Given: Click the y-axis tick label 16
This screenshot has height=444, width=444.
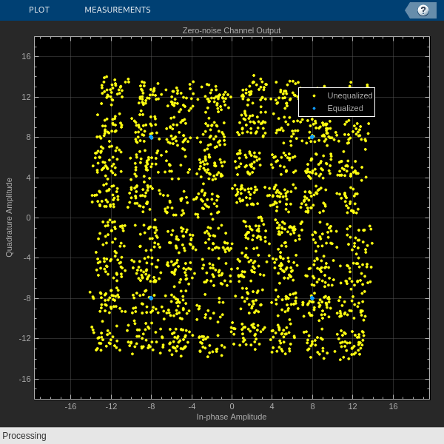Looking at the screenshot, I should tap(26, 57).
